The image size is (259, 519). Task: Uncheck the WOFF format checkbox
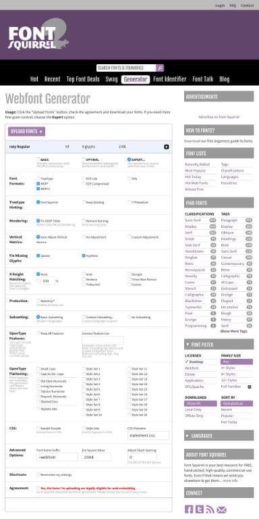coord(38,183)
